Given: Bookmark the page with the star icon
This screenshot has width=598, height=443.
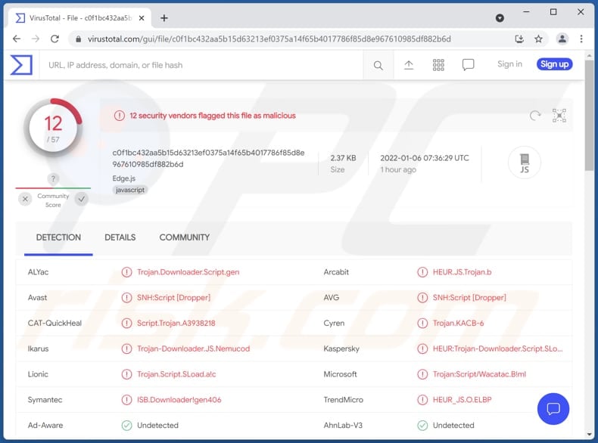Looking at the screenshot, I should (x=538, y=39).
